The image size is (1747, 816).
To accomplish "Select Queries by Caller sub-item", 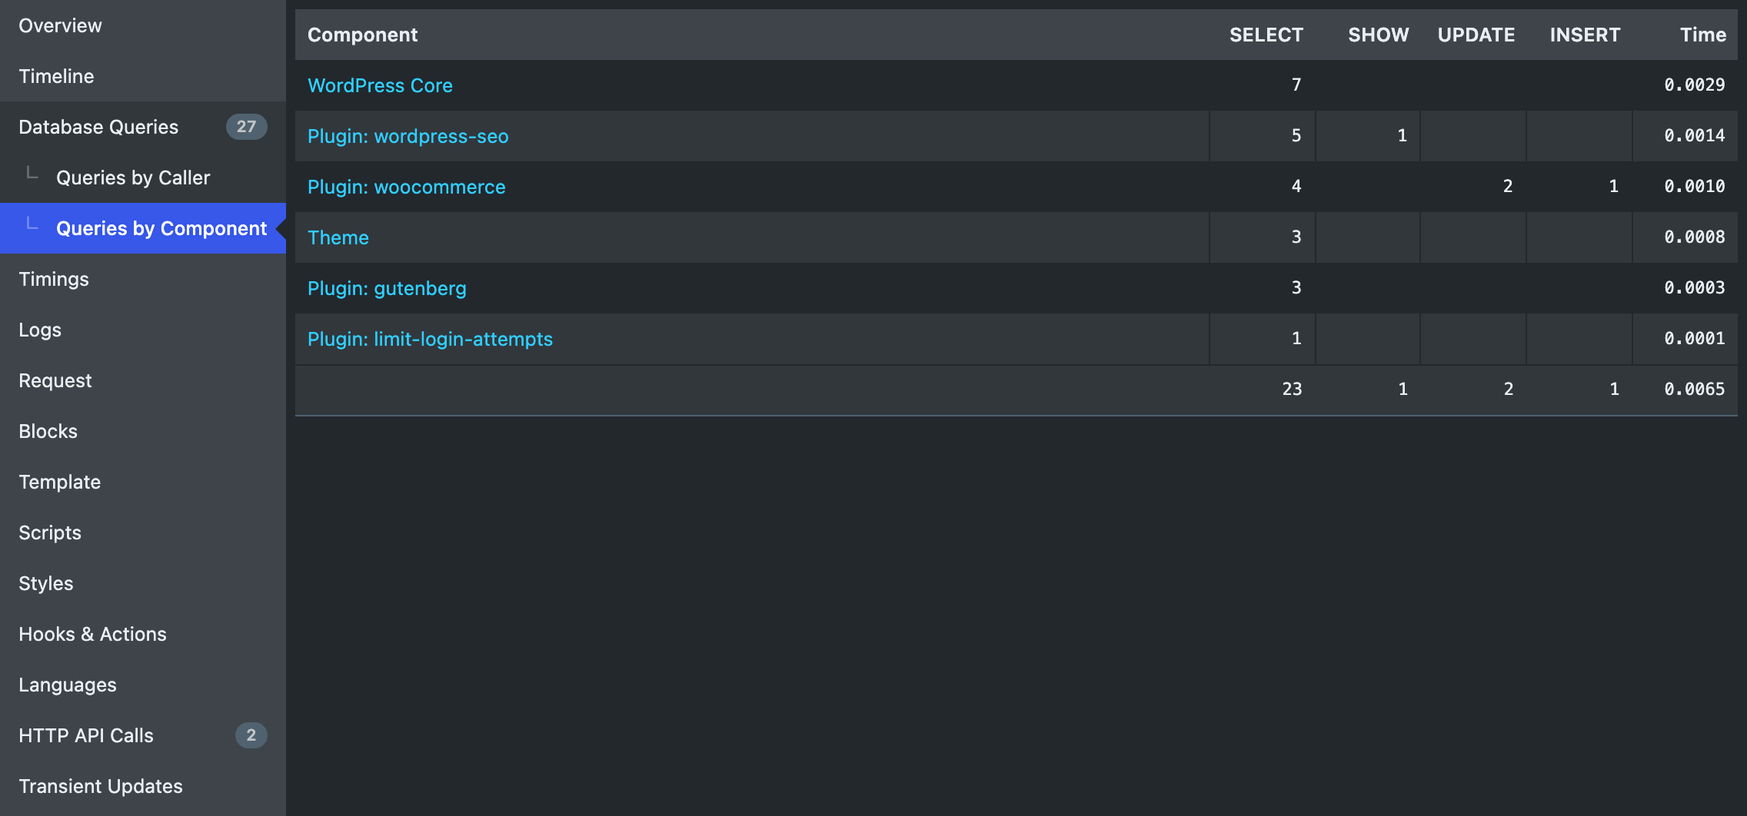I will pyautogui.click(x=133, y=178).
